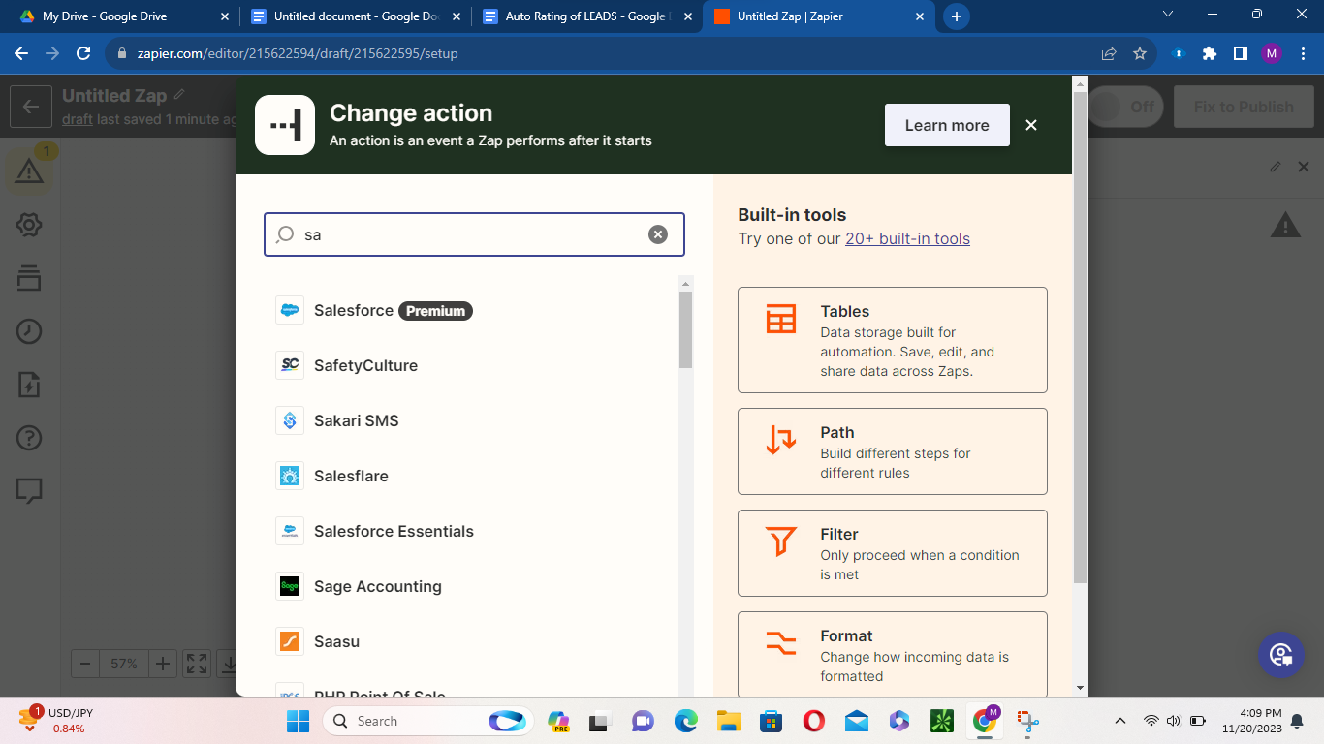This screenshot has height=744, width=1324.
Task: Open the comments sidebar icon
Action: (29, 491)
